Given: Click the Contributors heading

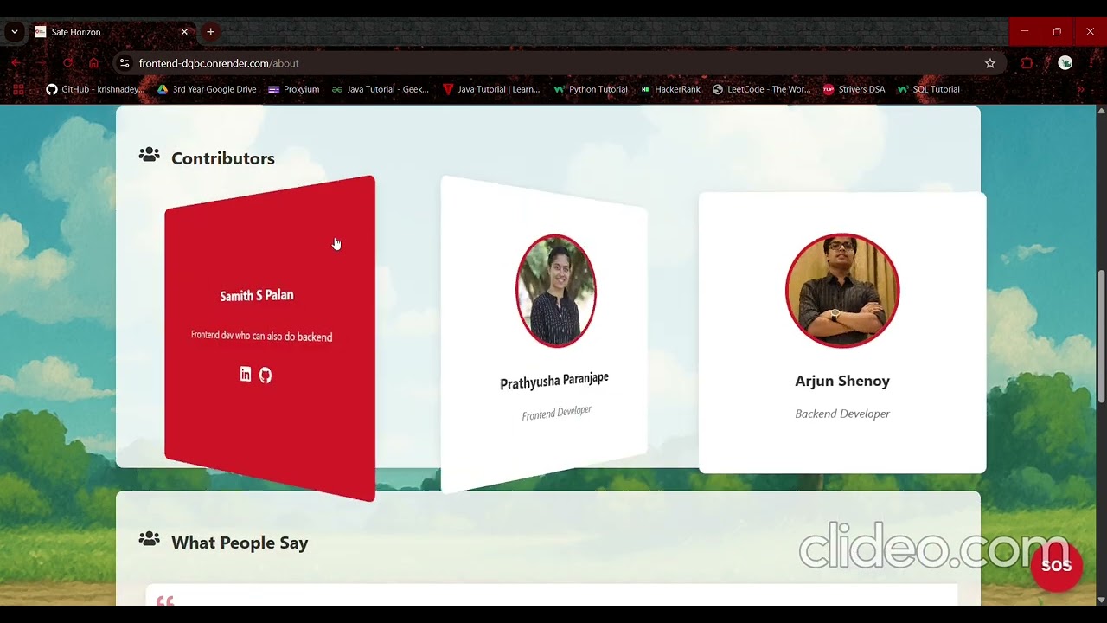Looking at the screenshot, I should [x=223, y=158].
